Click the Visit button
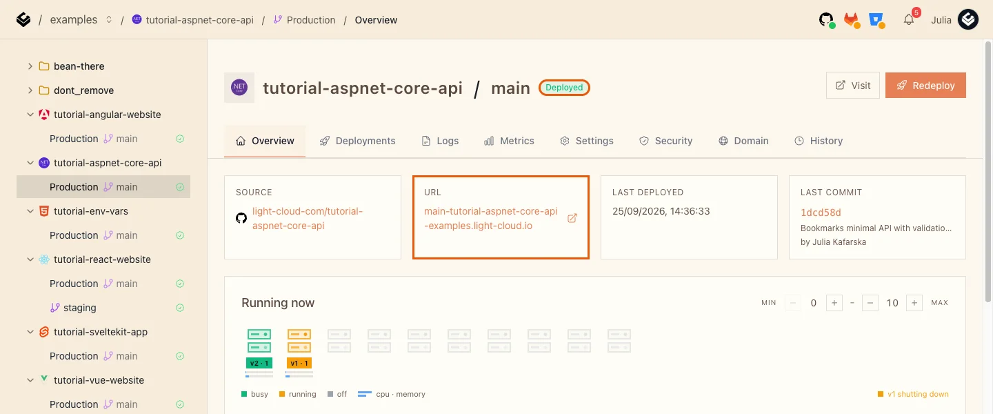993x414 pixels. 853,86
